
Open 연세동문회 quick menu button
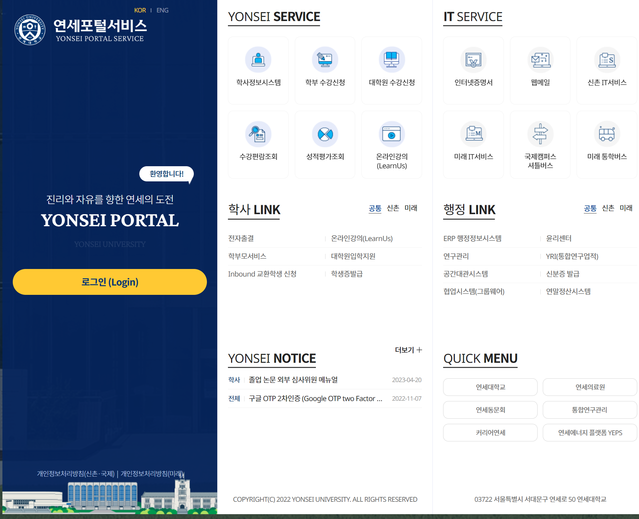click(490, 410)
